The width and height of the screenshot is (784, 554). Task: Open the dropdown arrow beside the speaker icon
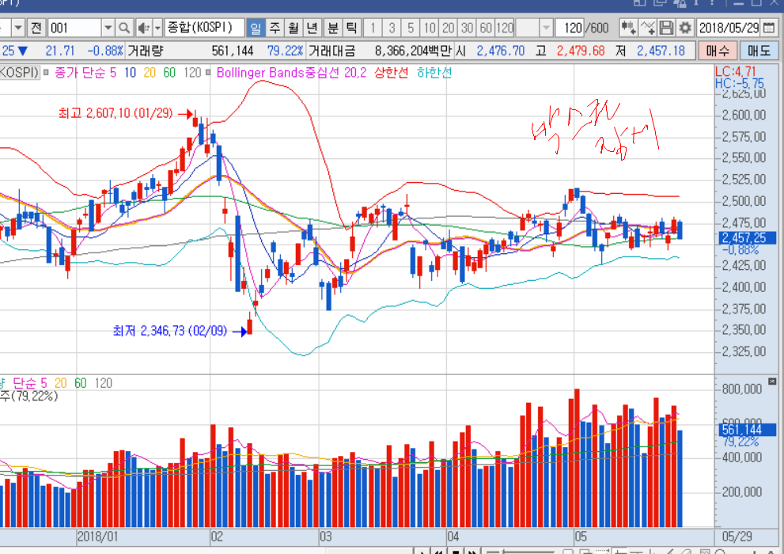(x=157, y=28)
